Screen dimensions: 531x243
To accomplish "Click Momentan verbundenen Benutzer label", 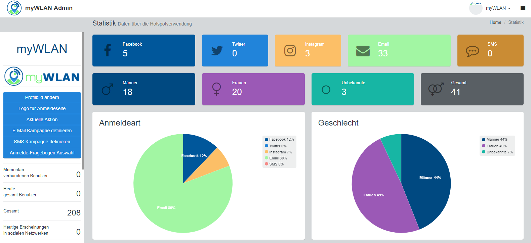I will (26, 173).
